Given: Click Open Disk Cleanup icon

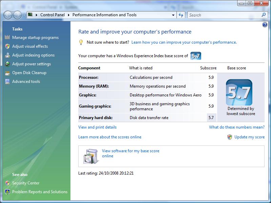Looking at the screenshot, I should [x=7, y=73].
